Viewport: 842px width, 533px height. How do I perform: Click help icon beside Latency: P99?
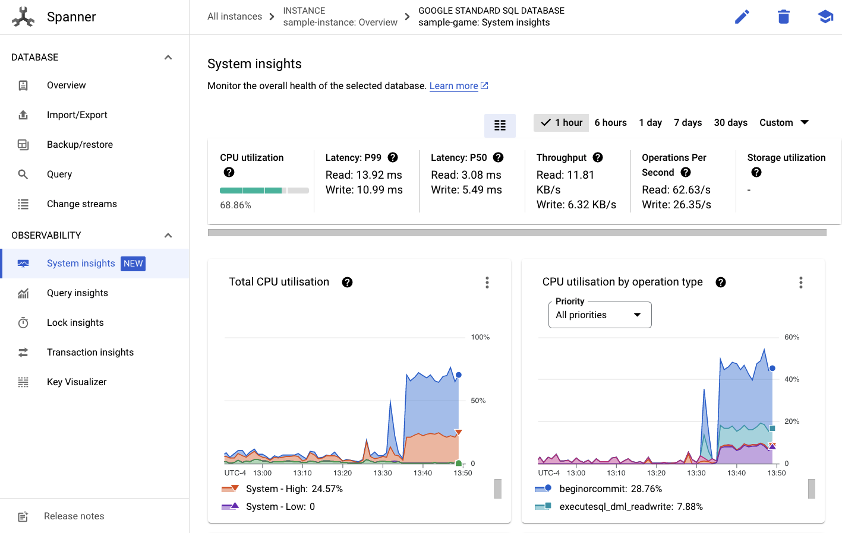[x=393, y=157]
